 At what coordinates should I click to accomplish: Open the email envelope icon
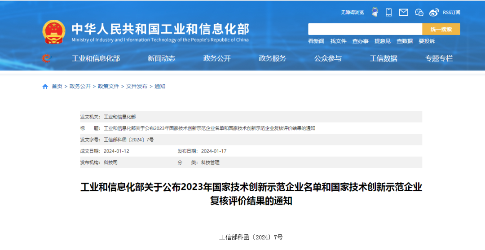403,13
